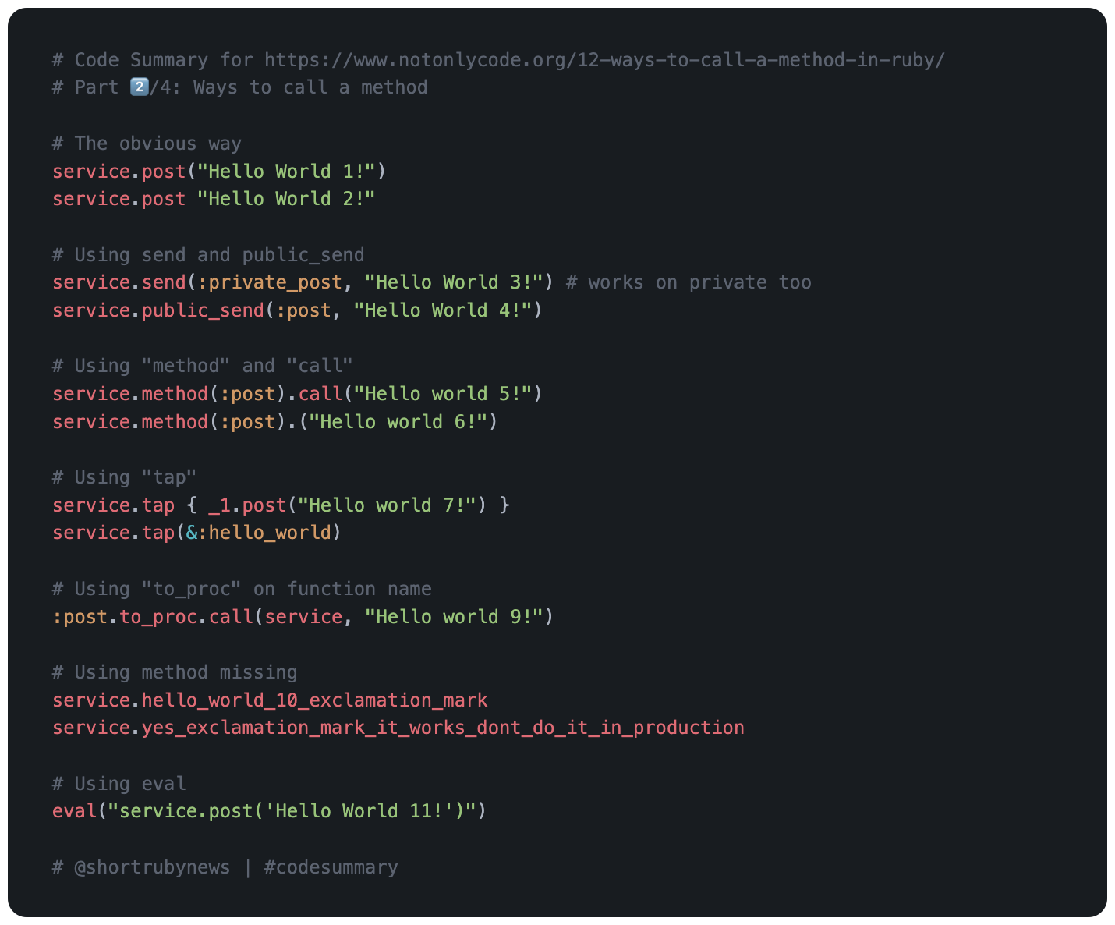The image size is (1115, 925).
Task: Click the eval keyword on the eval line
Action: click(74, 810)
